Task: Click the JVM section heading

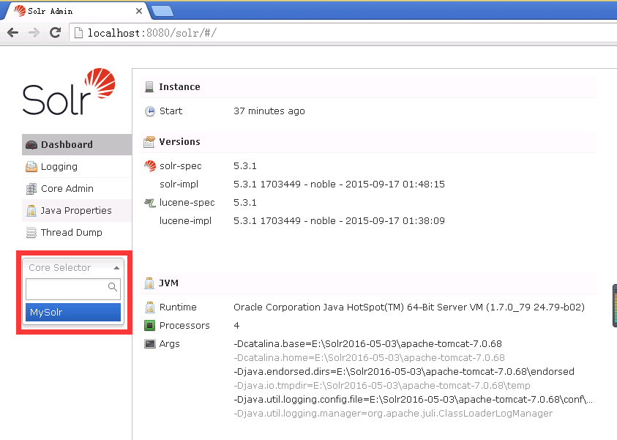Action: click(168, 283)
